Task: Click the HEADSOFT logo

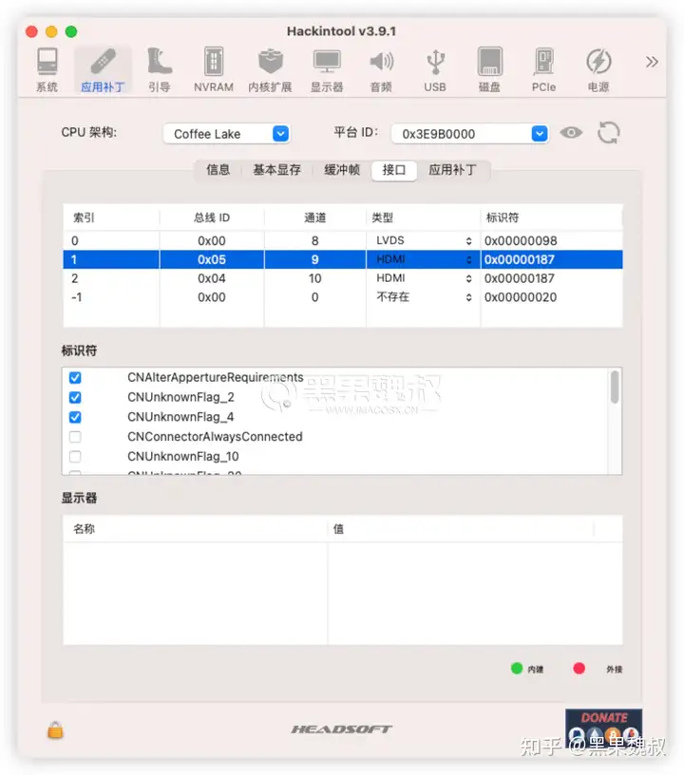Action: coord(341,729)
